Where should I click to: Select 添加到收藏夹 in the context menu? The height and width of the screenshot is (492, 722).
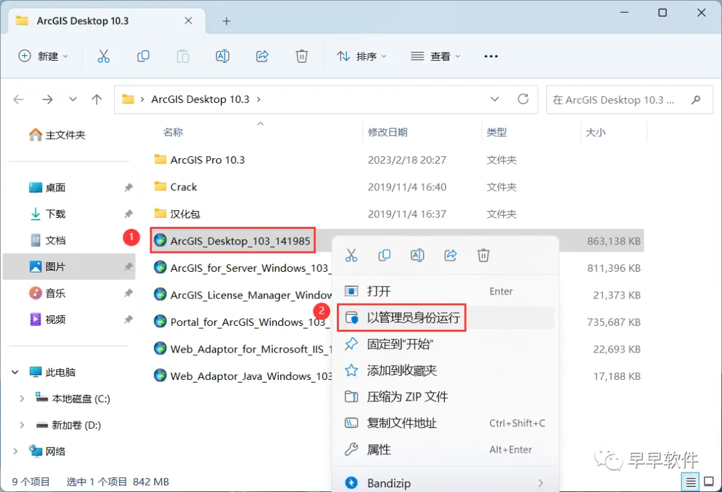point(445,370)
